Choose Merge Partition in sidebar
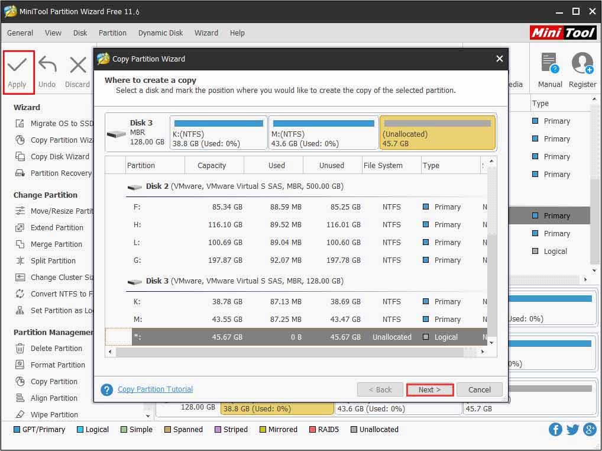This screenshot has width=602, height=451. (48, 244)
